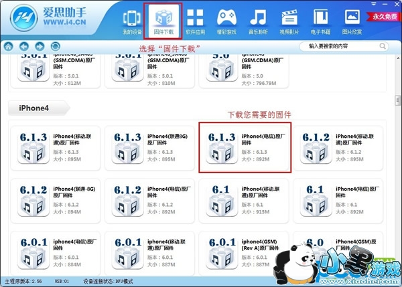
Task: Click the home navigation icon
Action: pyautogui.click(x=9, y=47)
